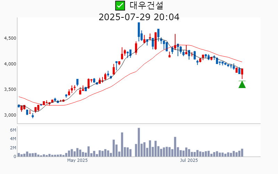The height and width of the screenshot is (174, 278).
Task: Click the 6M volume axis label
Action: point(13,130)
